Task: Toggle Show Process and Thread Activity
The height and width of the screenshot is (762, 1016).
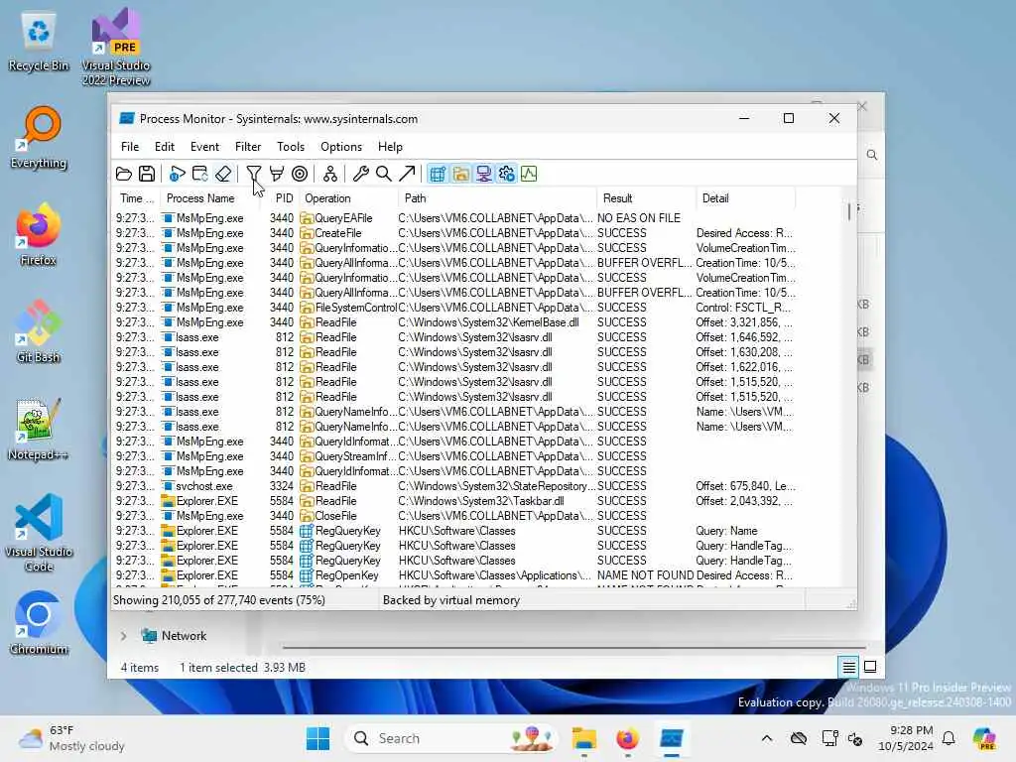Action: (507, 174)
